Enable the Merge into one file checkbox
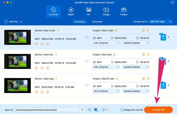 pyautogui.click(x=122, y=110)
